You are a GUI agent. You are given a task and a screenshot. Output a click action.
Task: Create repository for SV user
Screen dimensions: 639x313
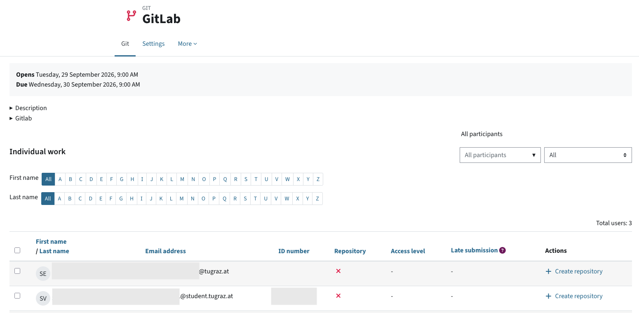point(574,296)
